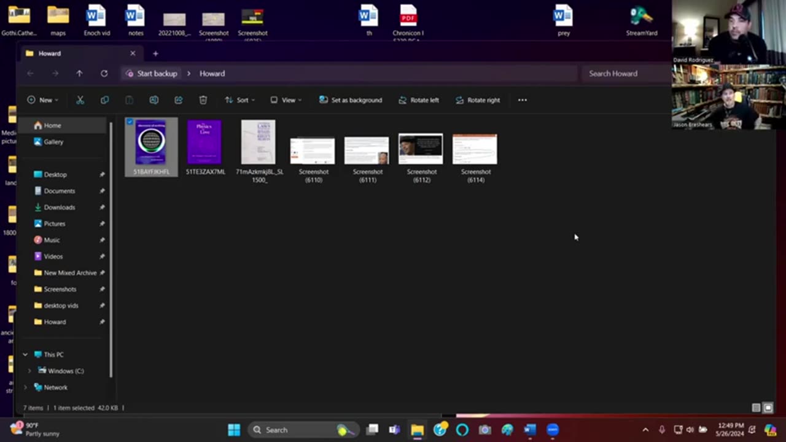The width and height of the screenshot is (786, 442).
Task: Close the Howard tab
Action: point(133,53)
